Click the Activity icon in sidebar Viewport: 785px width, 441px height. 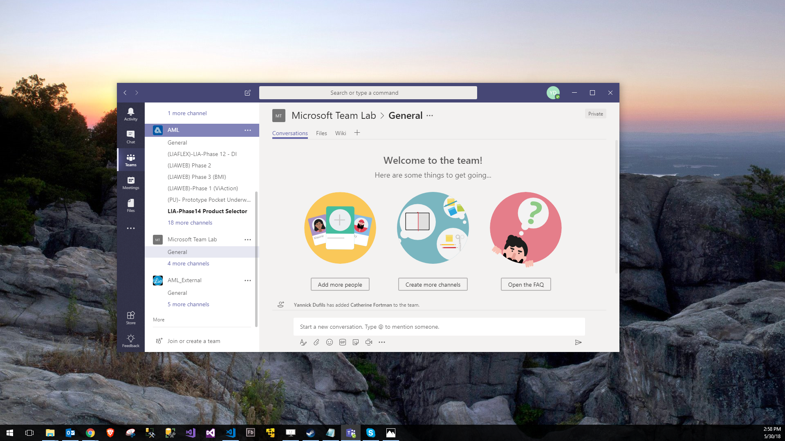click(x=132, y=114)
